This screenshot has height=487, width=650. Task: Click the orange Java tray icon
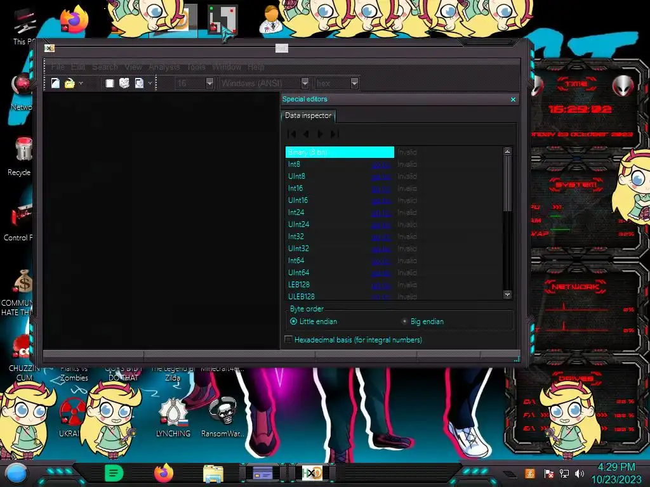[x=530, y=473]
